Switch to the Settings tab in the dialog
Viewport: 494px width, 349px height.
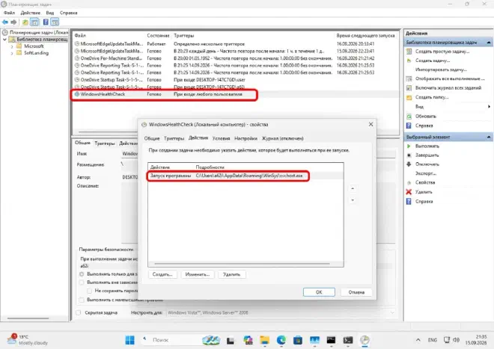click(x=246, y=138)
